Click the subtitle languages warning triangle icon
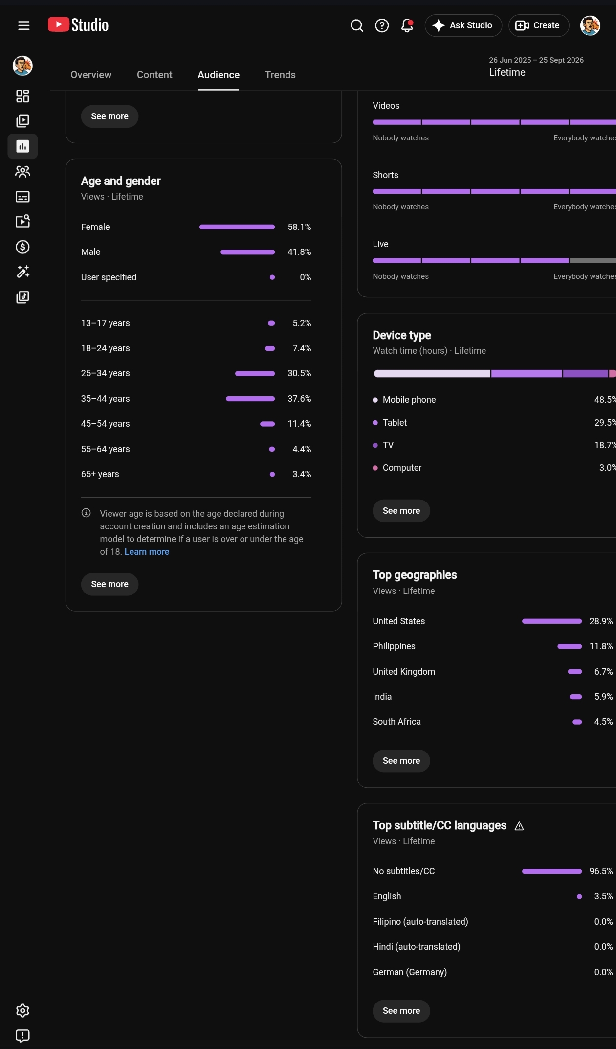Image resolution: width=616 pixels, height=1049 pixels. click(519, 826)
